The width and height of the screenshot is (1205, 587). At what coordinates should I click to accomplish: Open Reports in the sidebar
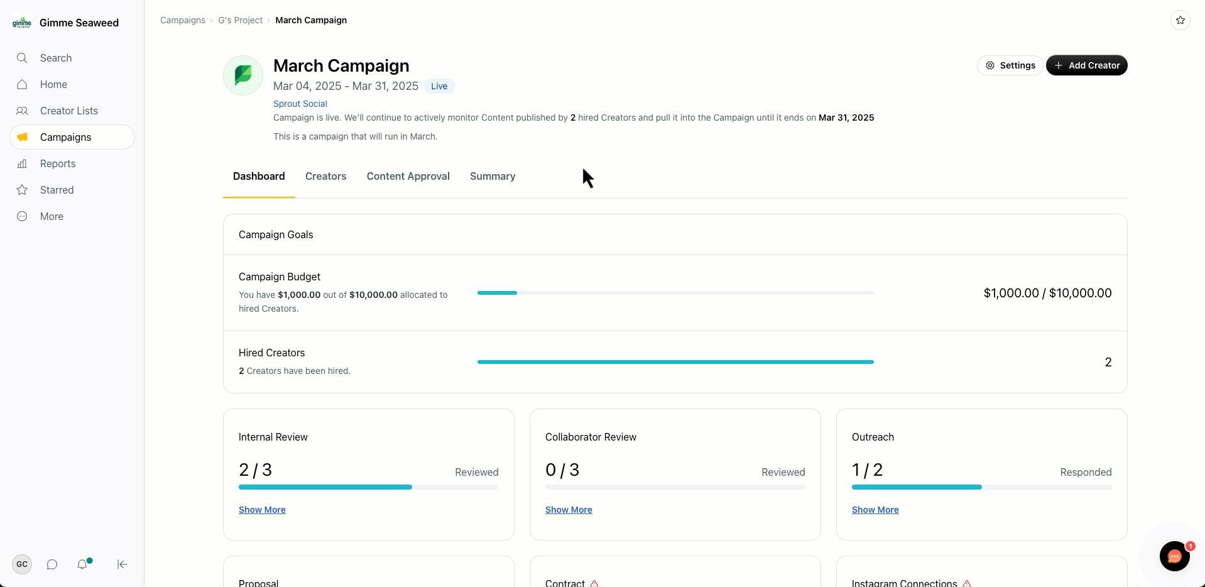coord(72,163)
